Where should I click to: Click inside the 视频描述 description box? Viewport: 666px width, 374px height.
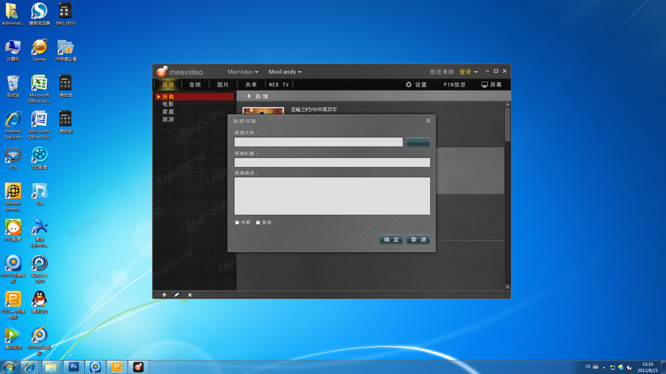[331, 196]
